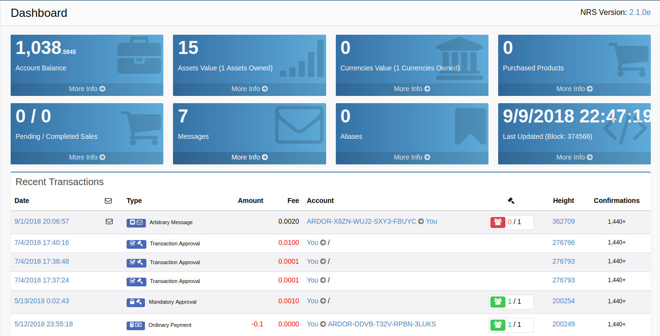Open sender account ARDOR-X8ZN-WUJ2-SXY3-FBUYC

tap(361, 221)
